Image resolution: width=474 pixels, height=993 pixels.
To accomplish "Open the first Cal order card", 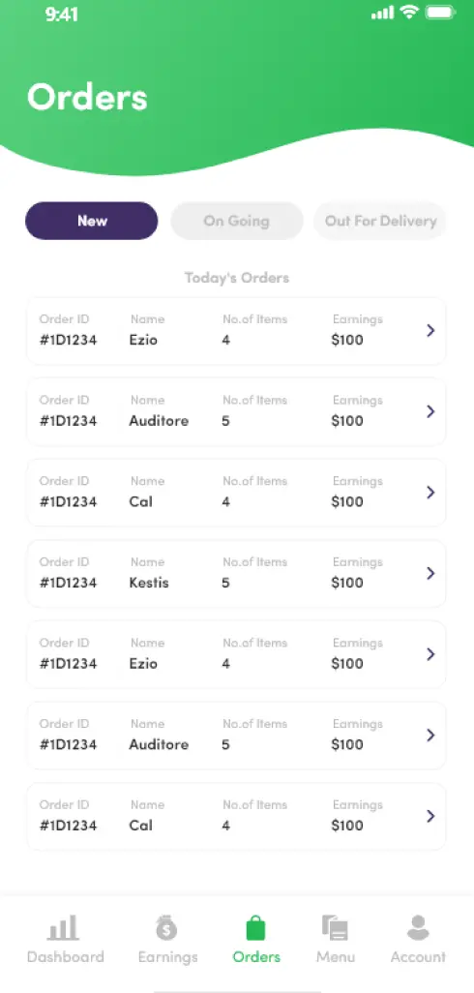I will coord(236,493).
